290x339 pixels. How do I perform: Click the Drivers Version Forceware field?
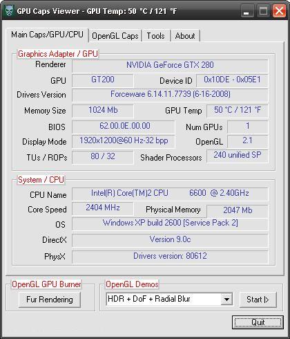[x=170, y=95]
